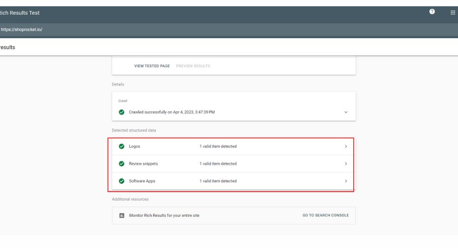Screen dimensions: 458x248
Task: Click Rich Results Test title
Action: pyautogui.click(x=20, y=13)
